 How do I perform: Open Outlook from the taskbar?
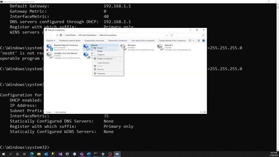tap(46, 154)
